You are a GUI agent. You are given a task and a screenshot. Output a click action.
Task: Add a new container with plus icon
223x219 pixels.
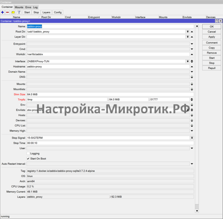pos(3,12)
